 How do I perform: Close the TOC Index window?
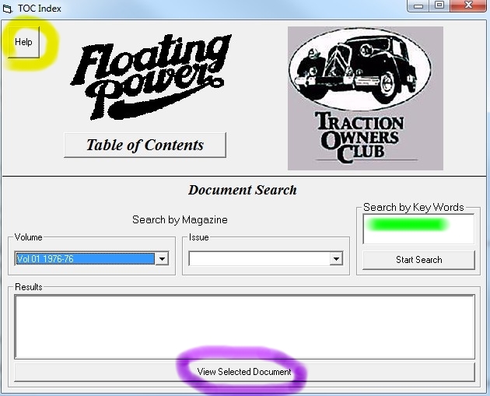pos(468,5)
